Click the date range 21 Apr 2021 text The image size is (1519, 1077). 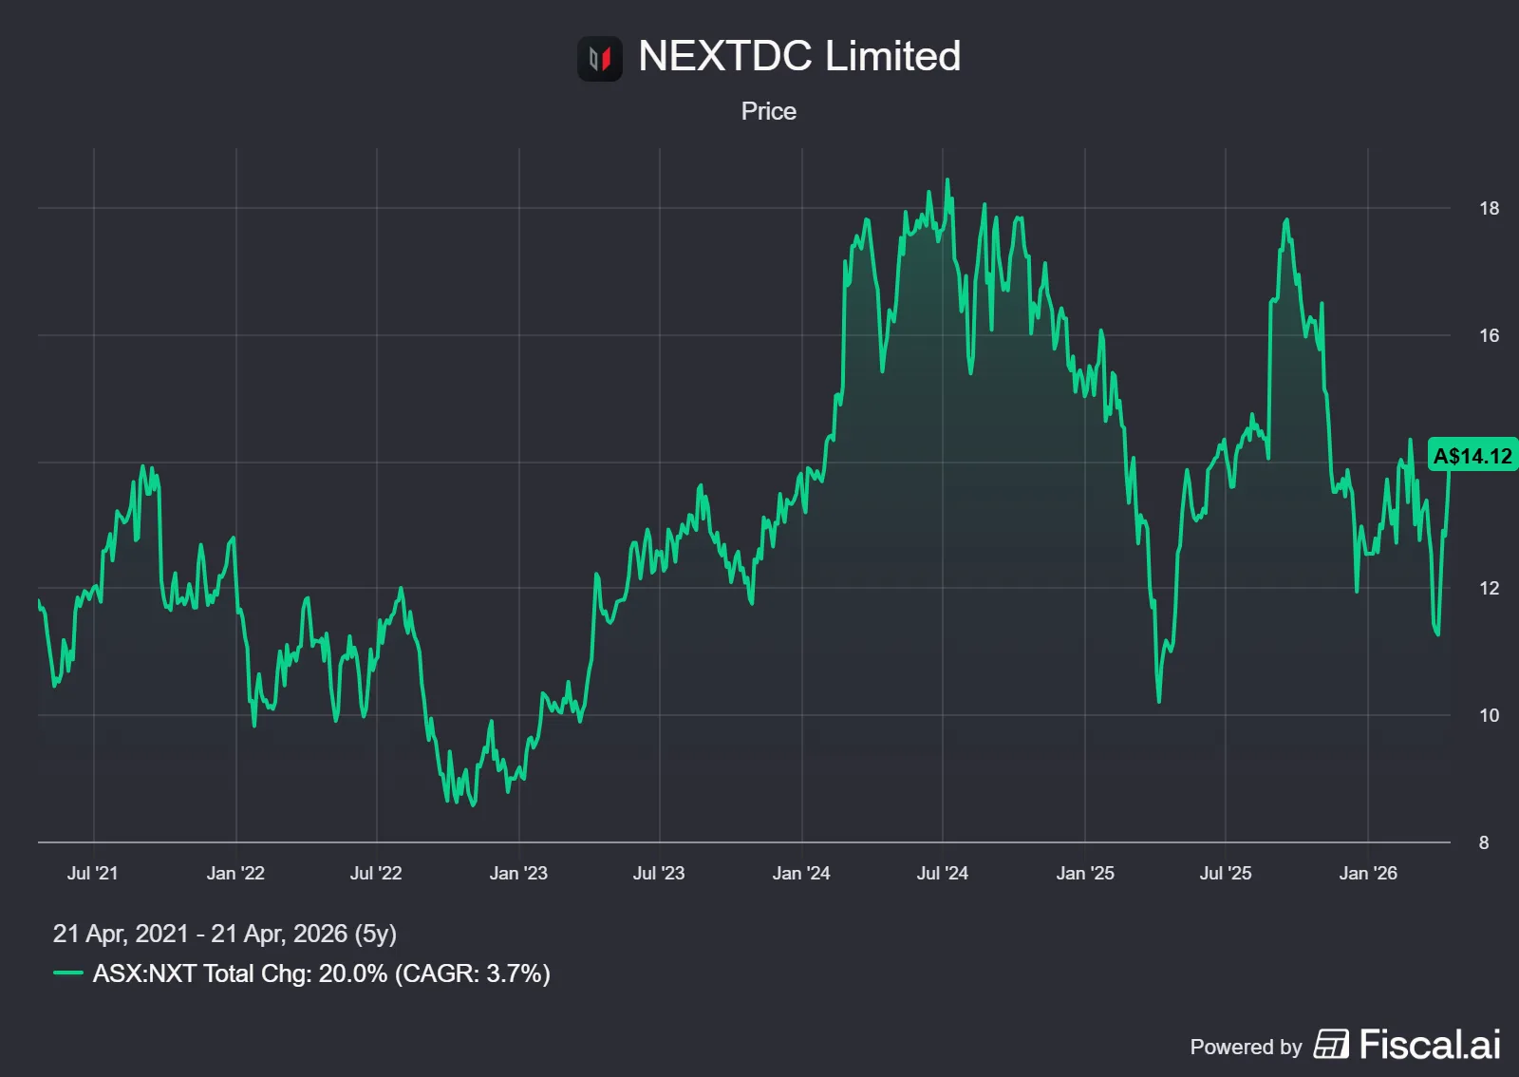point(224,934)
